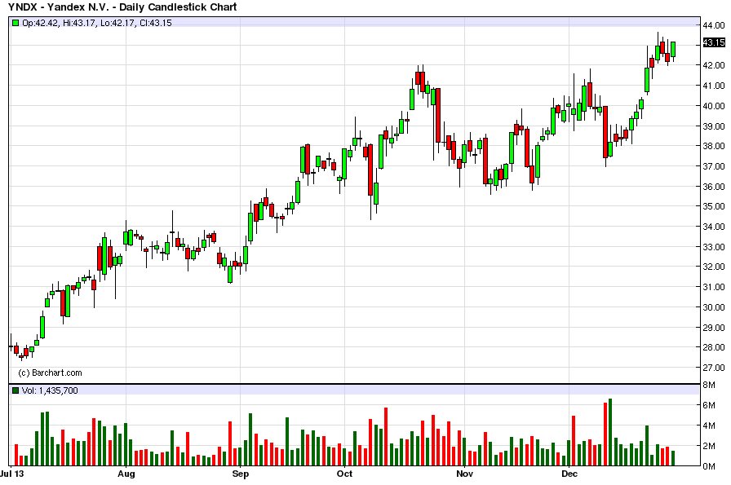Screen dimensions: 731x485
Task: Click the 41.00 price axis label
Action: pyautogui.click(x=714, y=86)
